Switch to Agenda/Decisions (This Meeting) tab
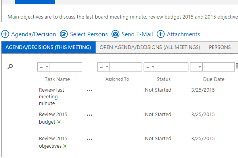This screenshot has height=158, width=238. point(48,47)
